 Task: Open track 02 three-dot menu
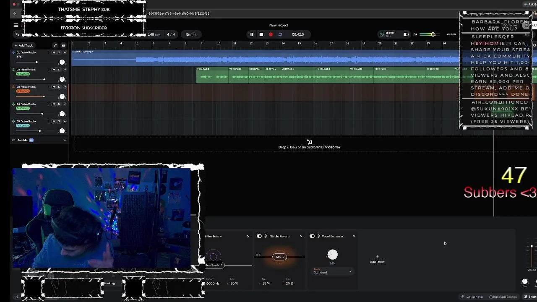[x=49, y=70]
